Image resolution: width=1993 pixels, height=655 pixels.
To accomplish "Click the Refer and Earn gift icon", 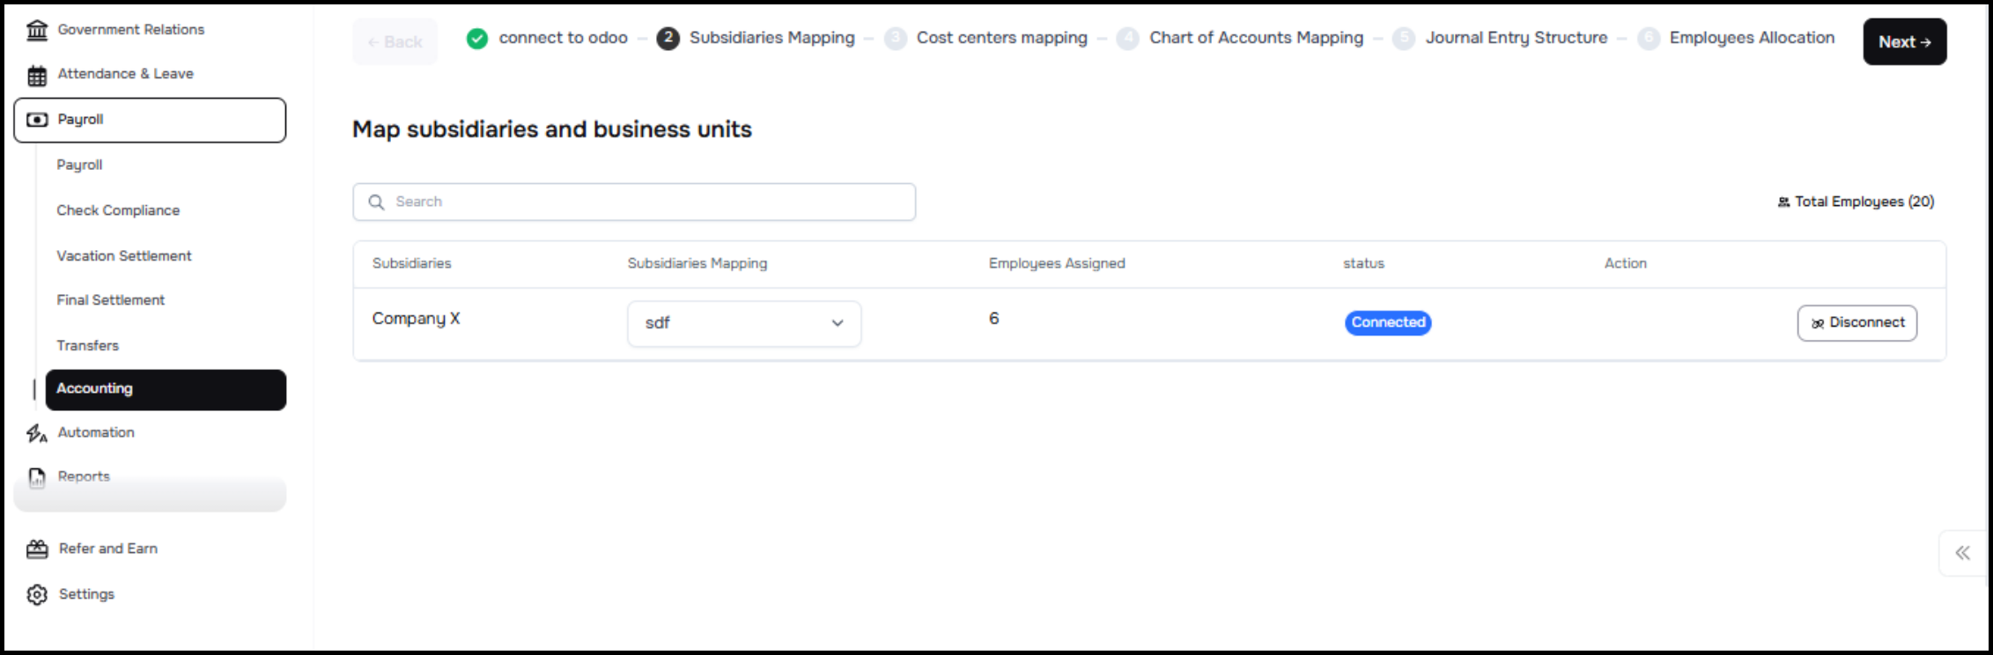I will point(37,549).
